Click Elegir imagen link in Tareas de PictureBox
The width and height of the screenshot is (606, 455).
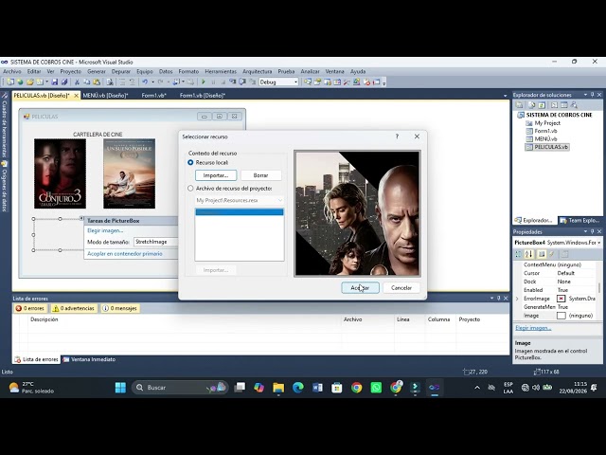pos(105,230)
